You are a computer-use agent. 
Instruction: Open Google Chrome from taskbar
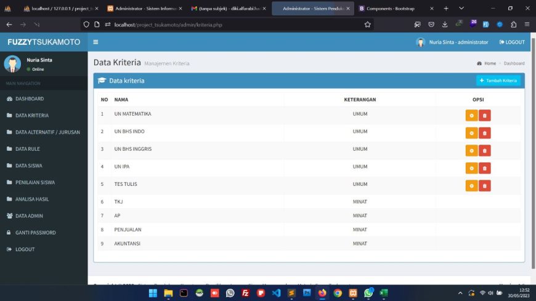tap(338, 293)
